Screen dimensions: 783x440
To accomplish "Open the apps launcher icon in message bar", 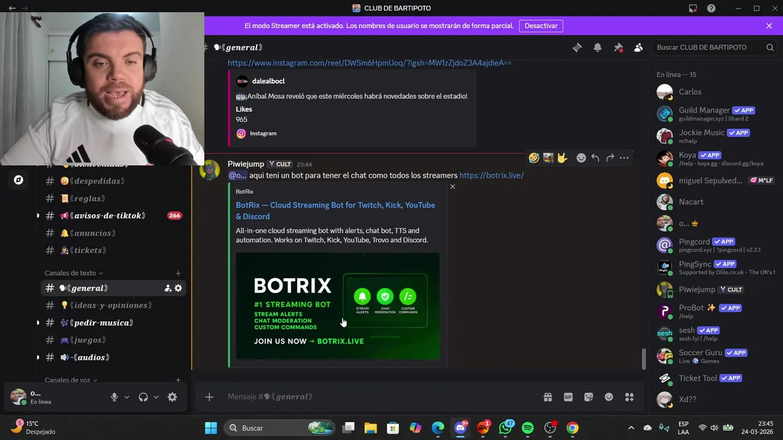I will click(x=629, y=397).
